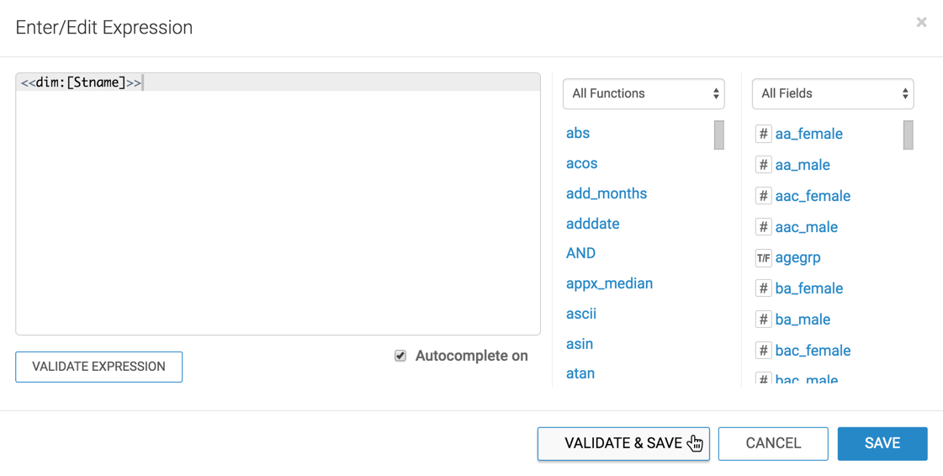Click the numeric type icon beside aa_female
943x476 pixels.
[763, 134]
